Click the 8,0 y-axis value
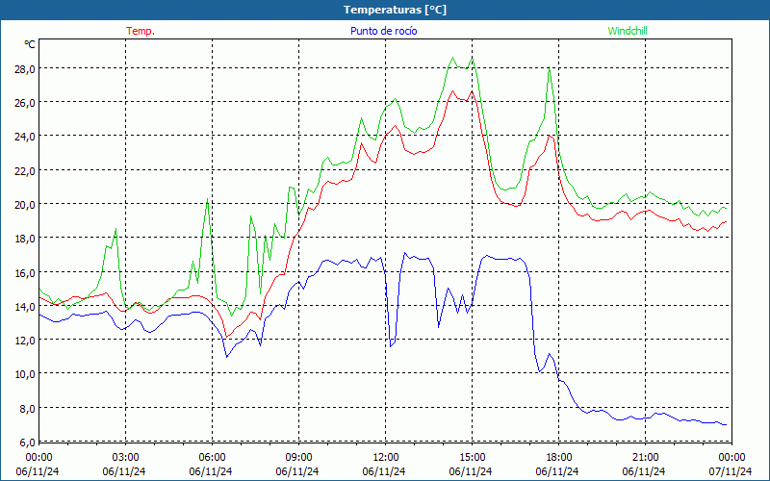This screenshot has height=481, width=770. (x=27, y=408)
